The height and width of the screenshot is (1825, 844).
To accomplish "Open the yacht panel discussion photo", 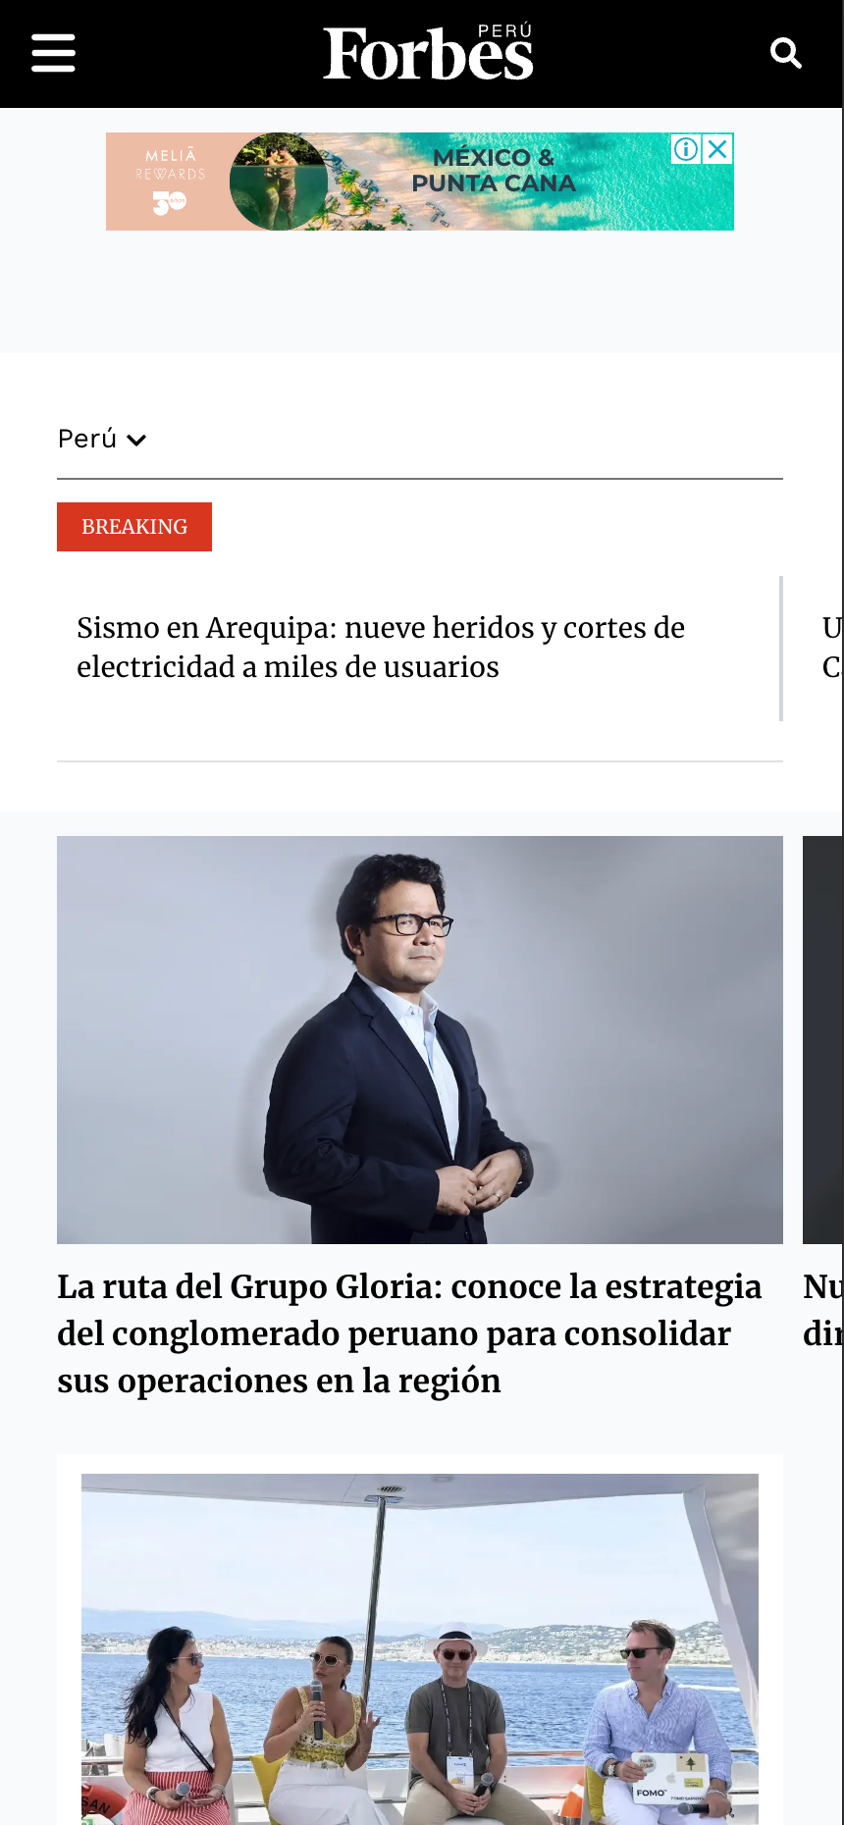I will [x=420, y=1649].
